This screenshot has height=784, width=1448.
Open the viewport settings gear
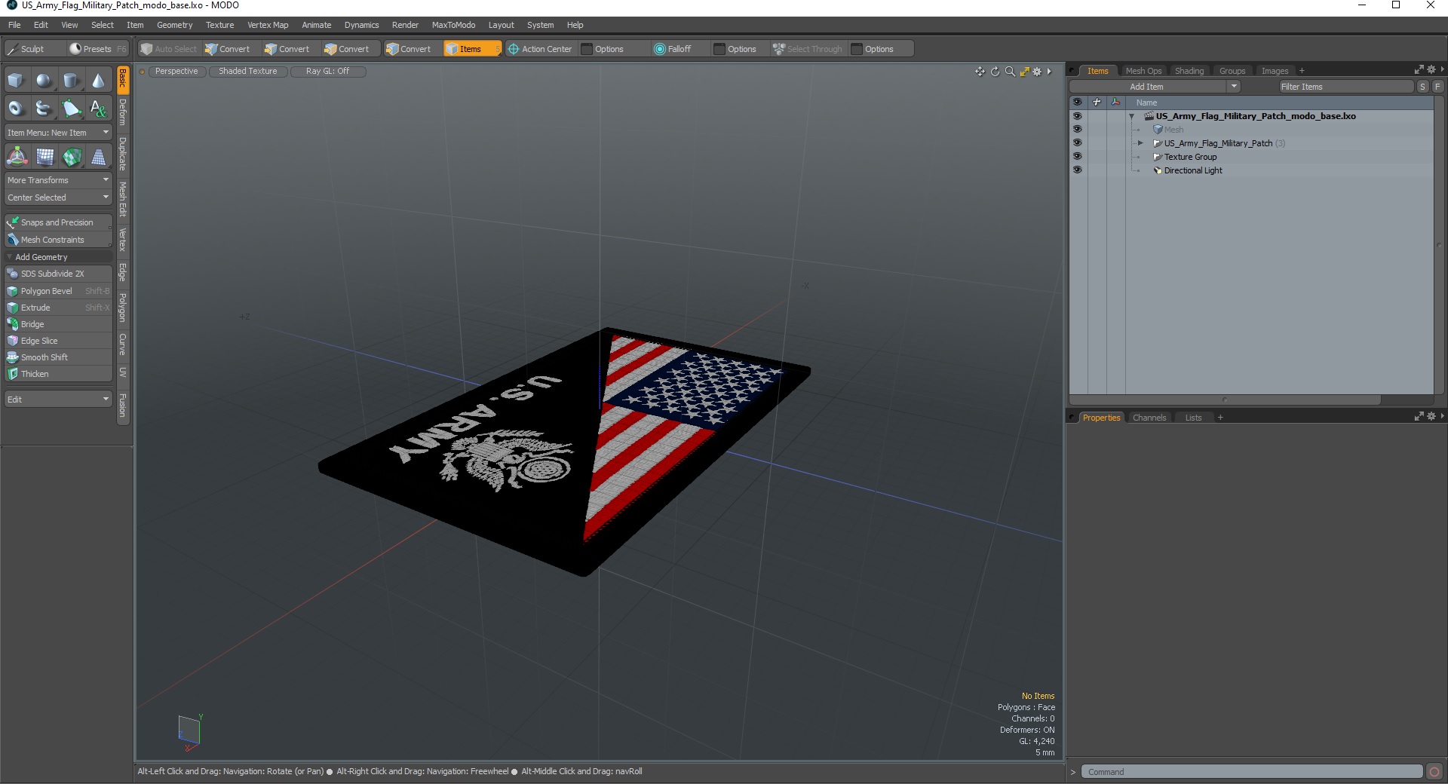[1037, 72]
